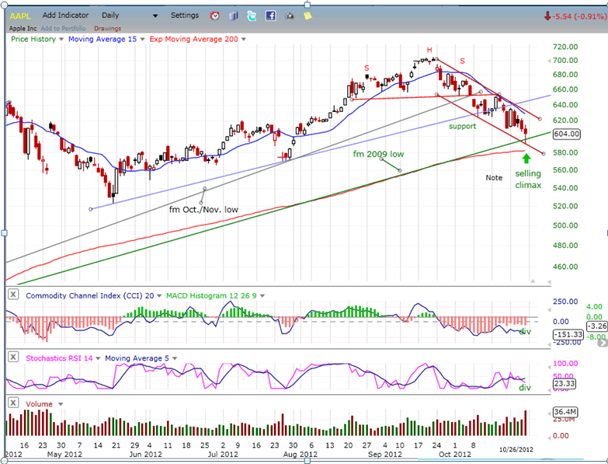The image size is (608, 464).
Task: Click the green selling climax arrow
Action: coord(526,159)
